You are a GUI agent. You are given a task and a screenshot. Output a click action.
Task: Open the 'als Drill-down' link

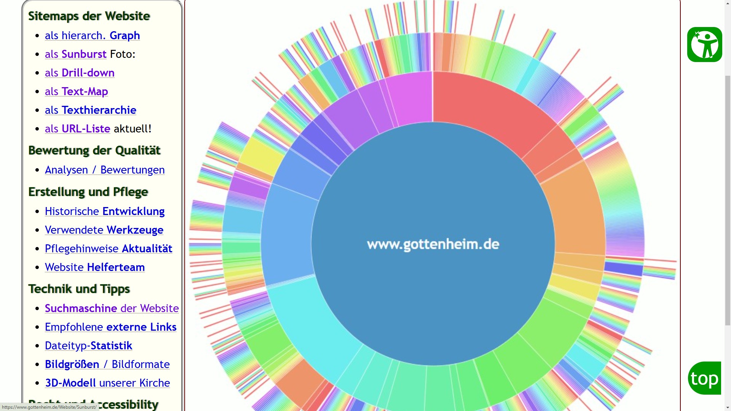point(80,73)
